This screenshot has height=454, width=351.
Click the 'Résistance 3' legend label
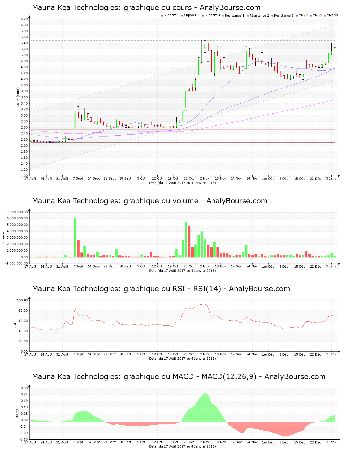point(284,16)
